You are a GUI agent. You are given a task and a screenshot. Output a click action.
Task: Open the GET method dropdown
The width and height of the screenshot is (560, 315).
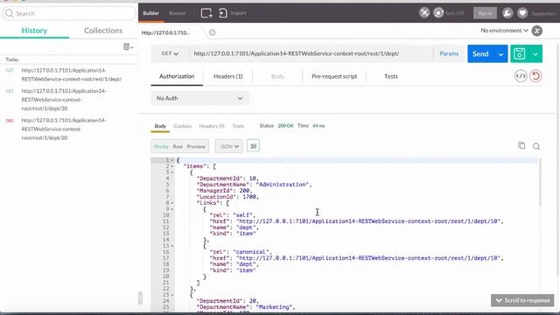point(170,53)
